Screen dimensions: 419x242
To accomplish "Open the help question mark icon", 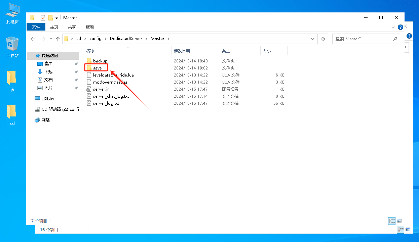I will [x=401, y=27].
